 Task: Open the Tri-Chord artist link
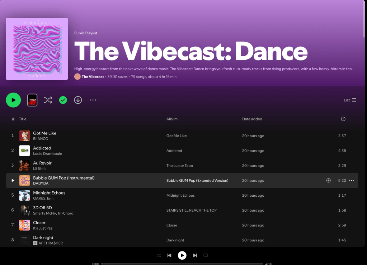(65, 213)
